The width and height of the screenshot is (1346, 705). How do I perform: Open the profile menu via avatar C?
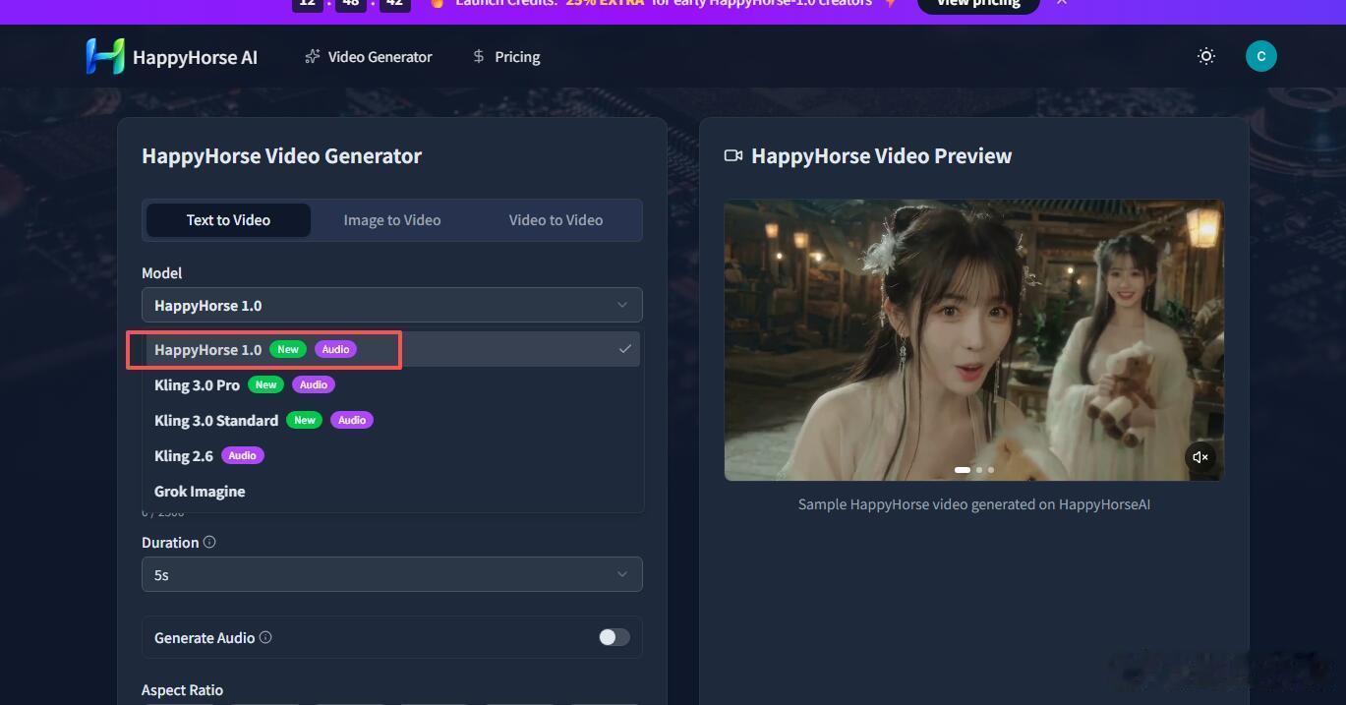(x=1261, y=56)
